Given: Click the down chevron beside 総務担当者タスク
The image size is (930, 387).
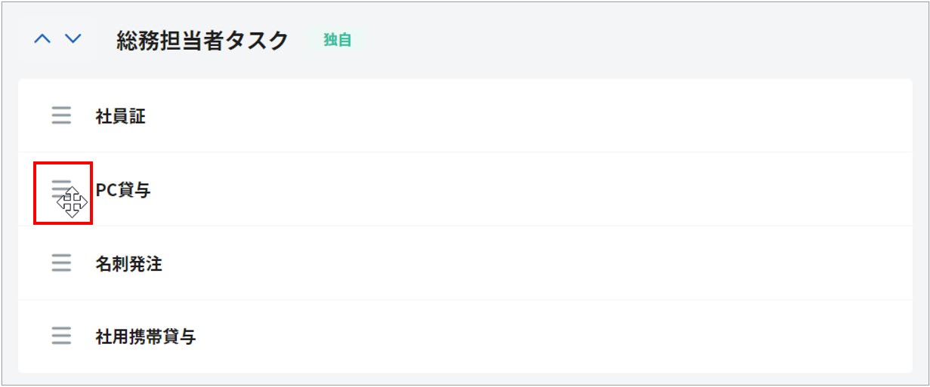Looking at the screenshot, I should click(73, 39).
